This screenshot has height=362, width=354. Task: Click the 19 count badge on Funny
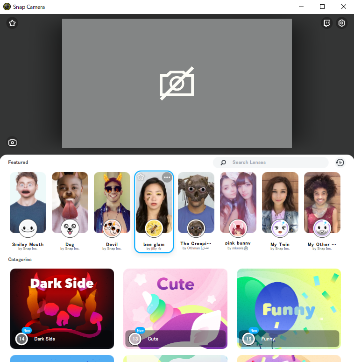[248, 339]
